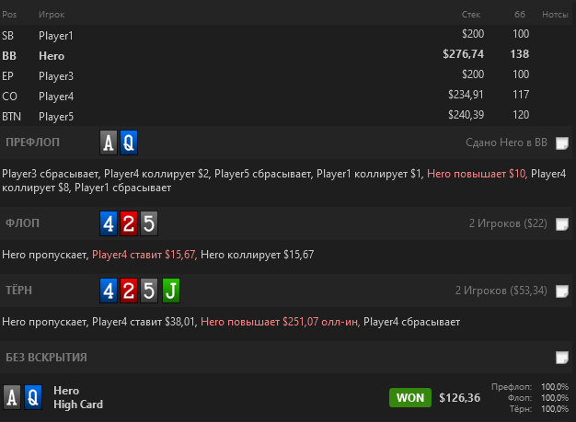Select the Player4 row in the CO position

(286, 97)
